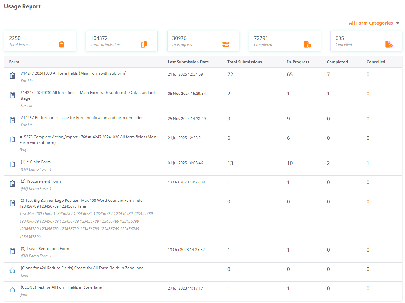
Task: Click date 25 Nov 2024 14:38:49
Action: coord(187,119)
